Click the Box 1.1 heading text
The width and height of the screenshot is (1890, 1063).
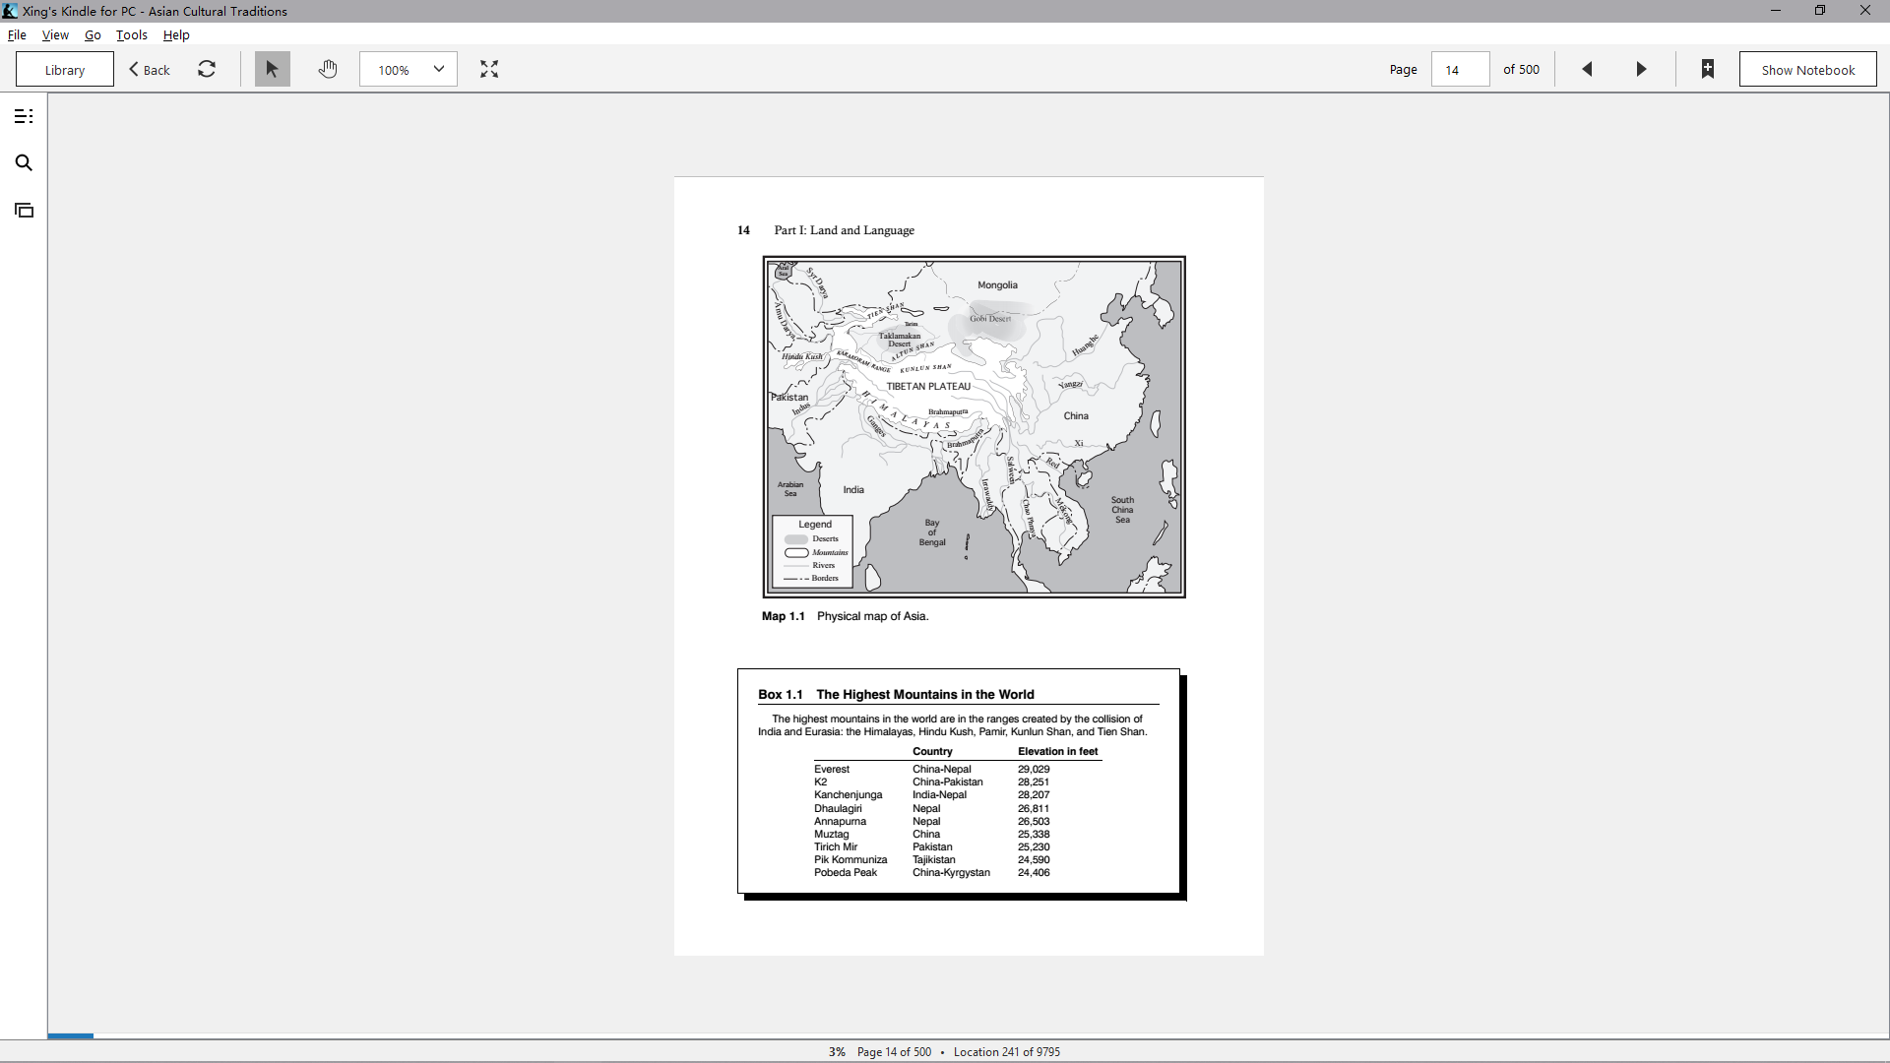tap(896, 694)
